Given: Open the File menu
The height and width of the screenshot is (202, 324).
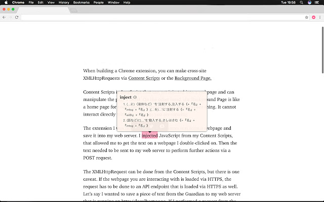Looking at the screenshot, I should (31, 3).
